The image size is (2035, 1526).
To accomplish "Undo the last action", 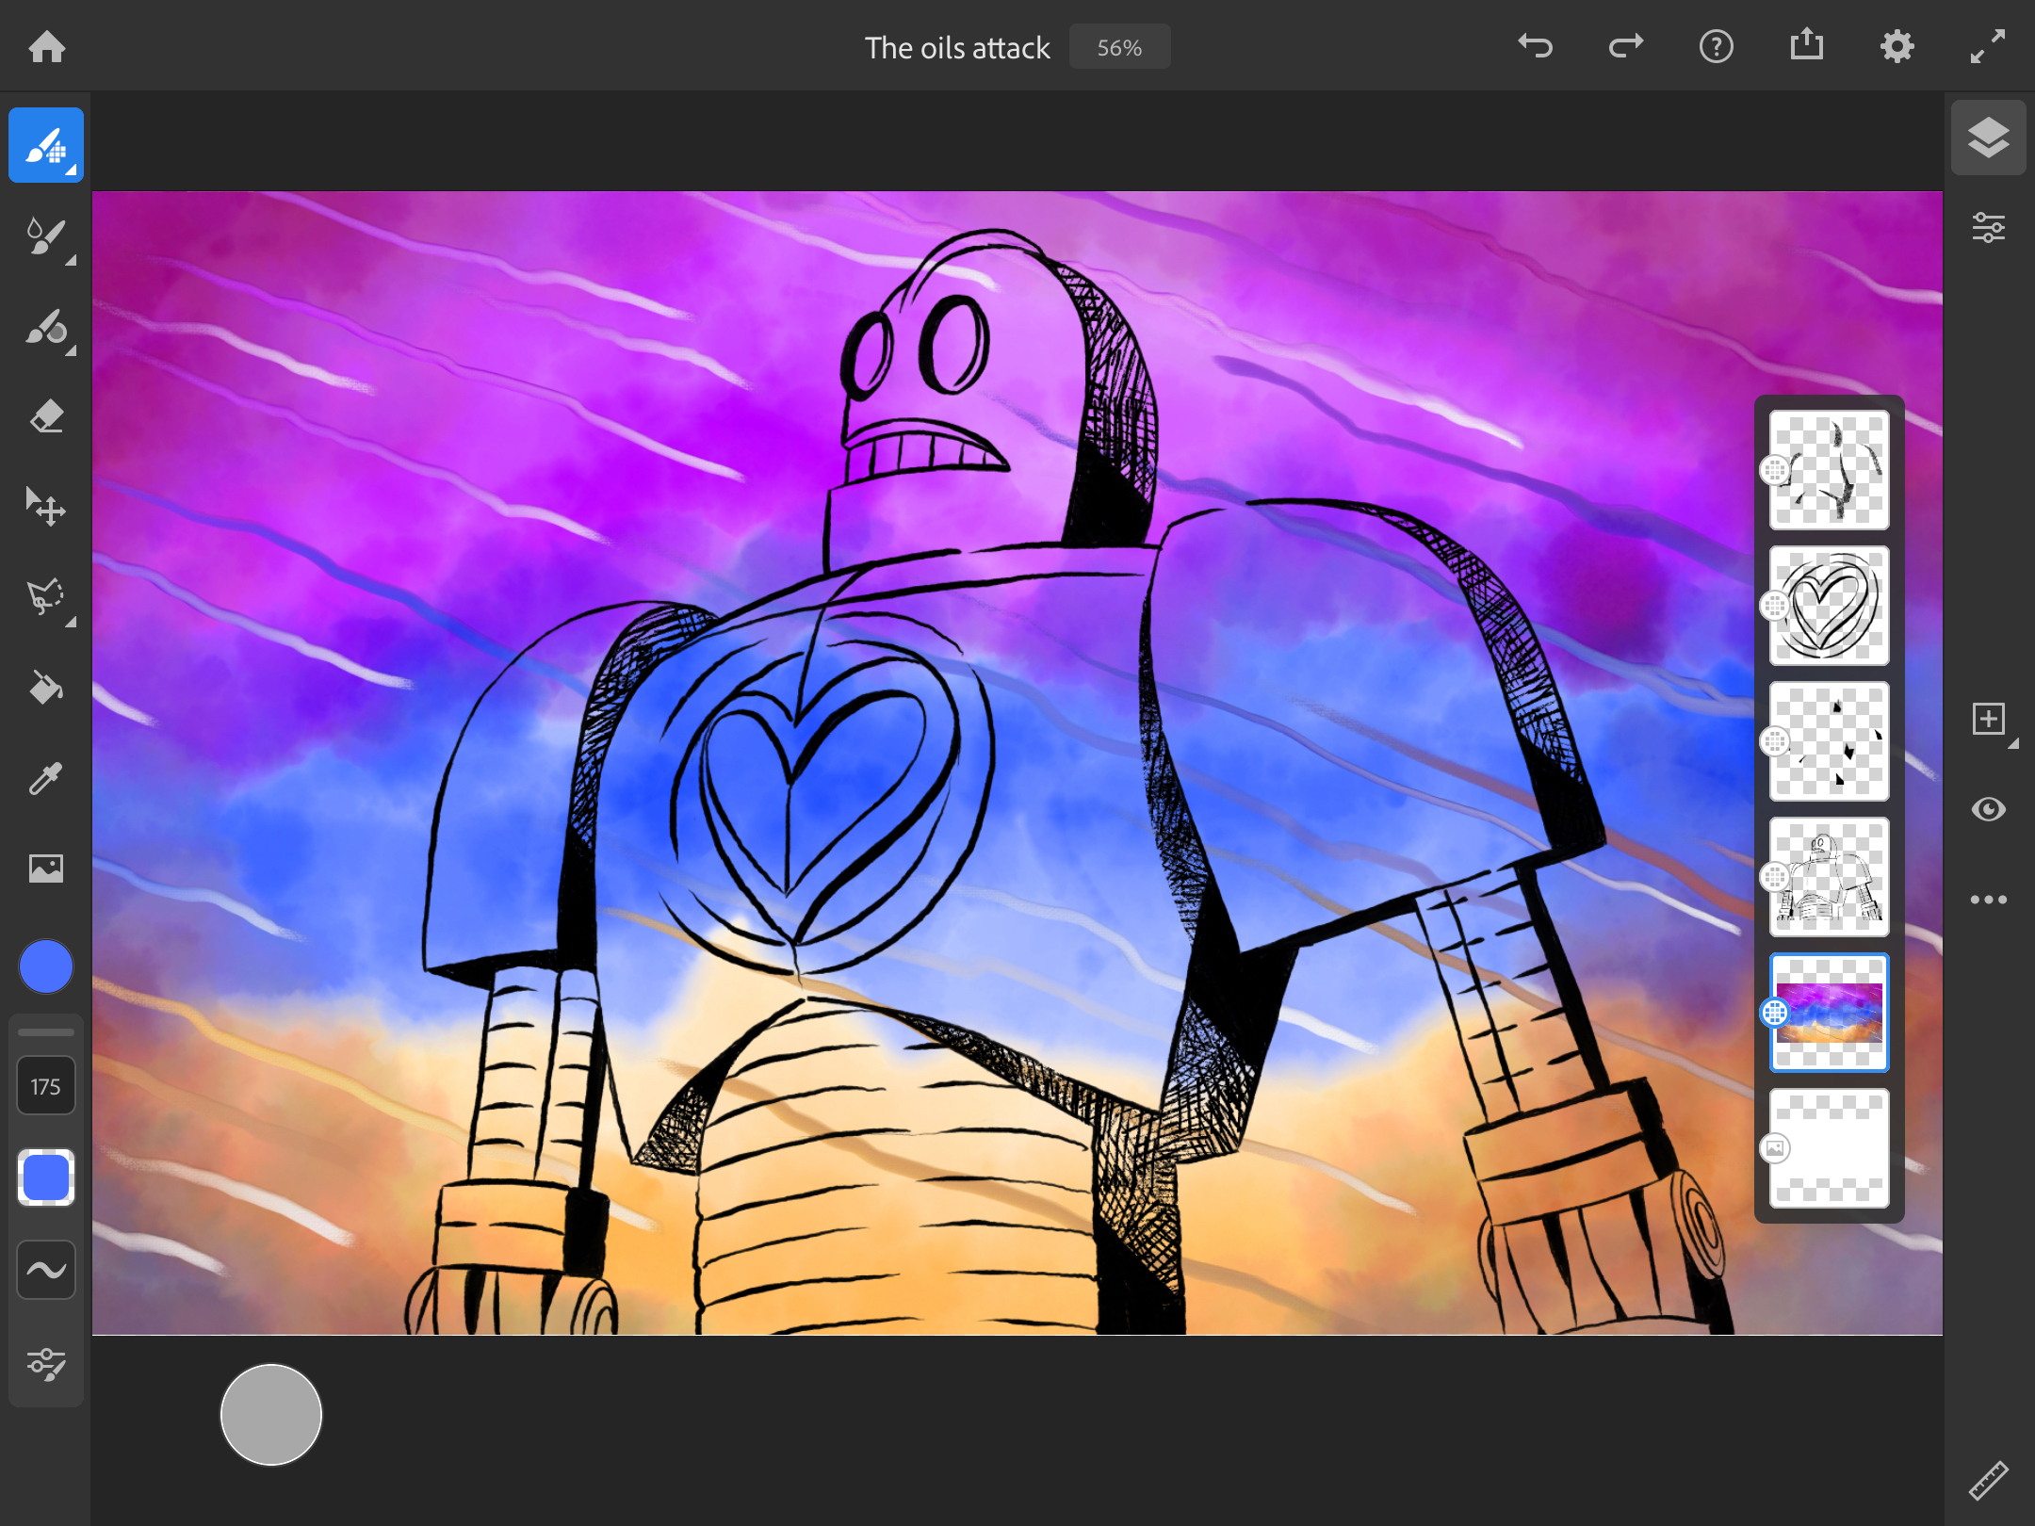I will point(1534,45).
